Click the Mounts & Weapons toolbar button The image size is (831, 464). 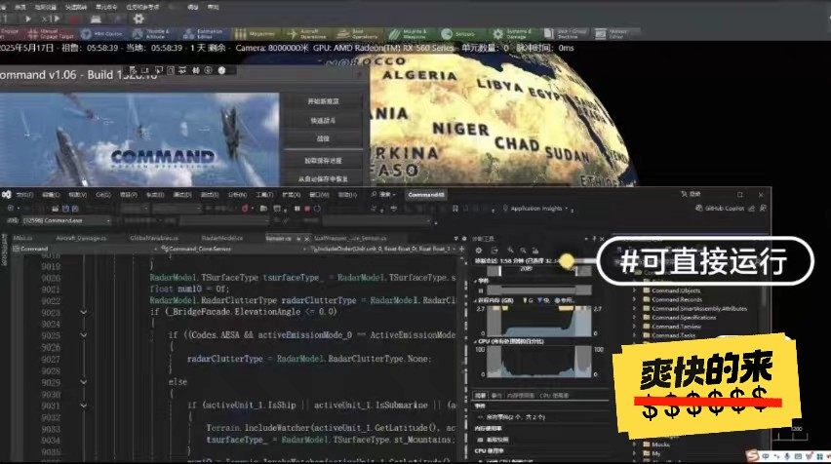click(411, 32)
